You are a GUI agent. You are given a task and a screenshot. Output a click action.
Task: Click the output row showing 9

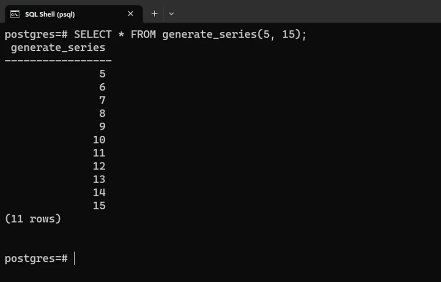pos(102,126)
